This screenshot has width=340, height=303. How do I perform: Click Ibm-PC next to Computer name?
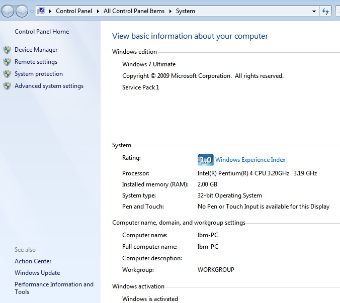(208, 235)
